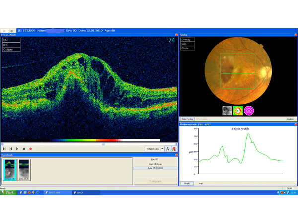Toggle the ILM layer overlay
The width and height of the screenshot is (298, 223).
(x=12, y=40)
